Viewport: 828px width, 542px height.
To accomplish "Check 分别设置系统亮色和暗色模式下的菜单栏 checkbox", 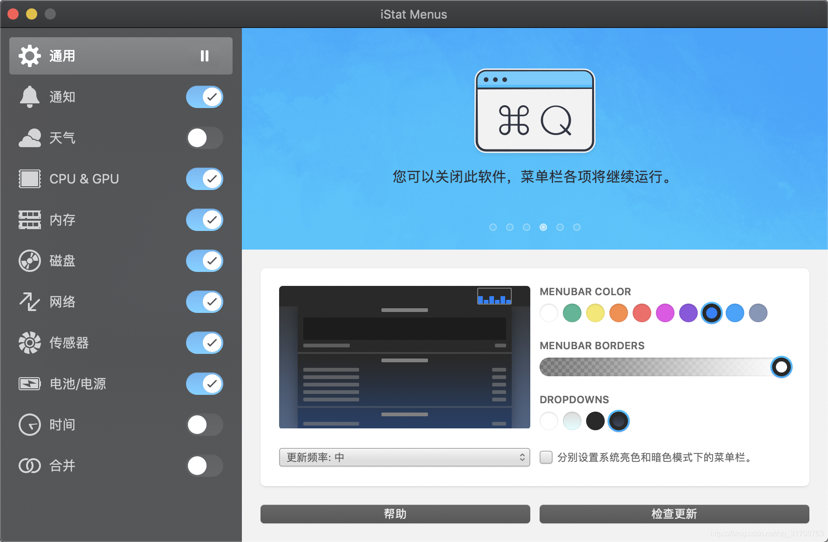I will [546, 457].
